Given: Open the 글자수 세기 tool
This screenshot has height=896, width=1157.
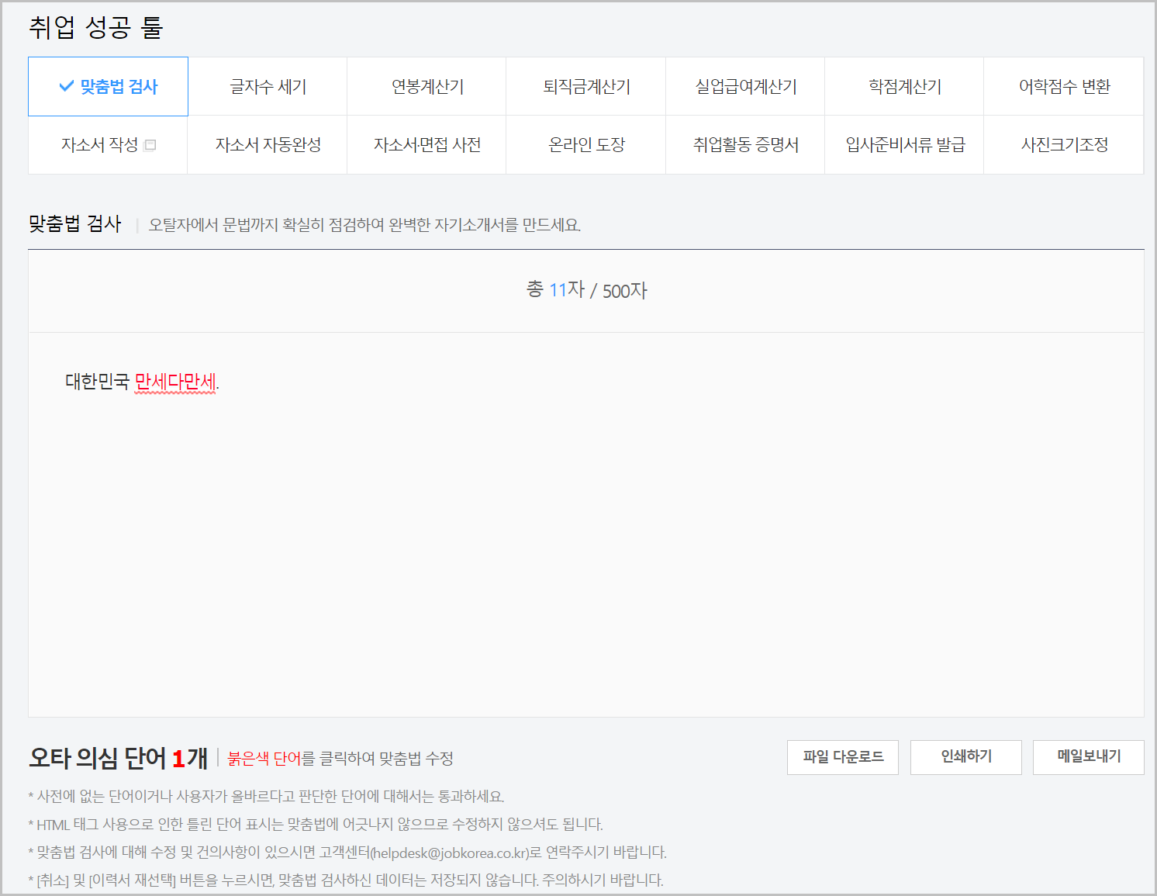Looking at the screenshot, I should click(x=268, y=87).
